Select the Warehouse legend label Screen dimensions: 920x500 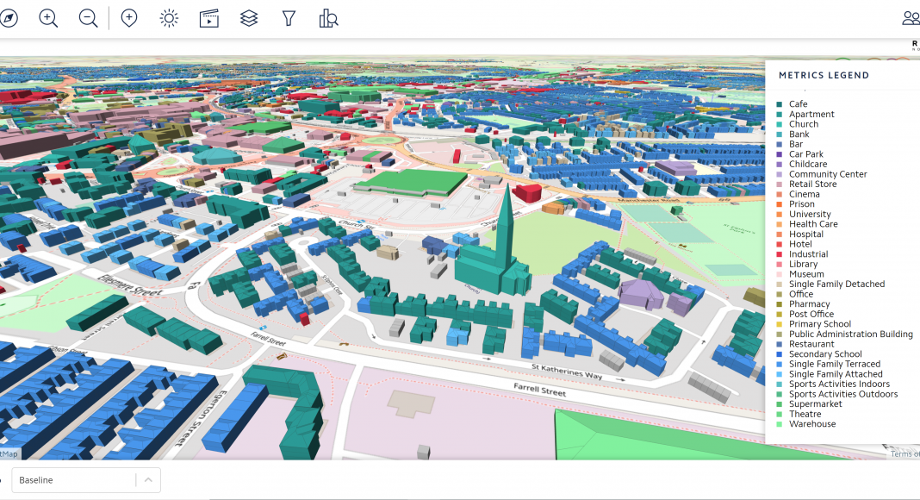point(811,424)
